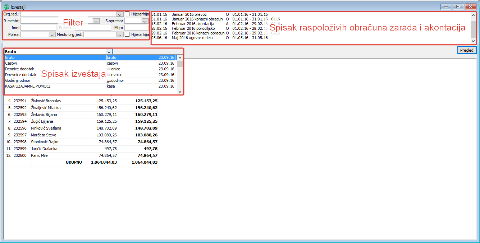Pick Maj 2016 ugovor o delu row
Image resolution: width=480 pixels, height=243 pixels.
point(198,38)
